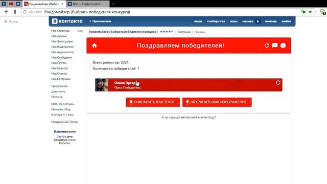Screen dimensions: 327x184
Task: Click the Yandex Я button in toolbar
Action: tap(15, 12)
